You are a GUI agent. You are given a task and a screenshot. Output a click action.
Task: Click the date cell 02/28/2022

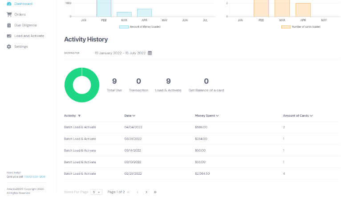[x=133, y=174]
